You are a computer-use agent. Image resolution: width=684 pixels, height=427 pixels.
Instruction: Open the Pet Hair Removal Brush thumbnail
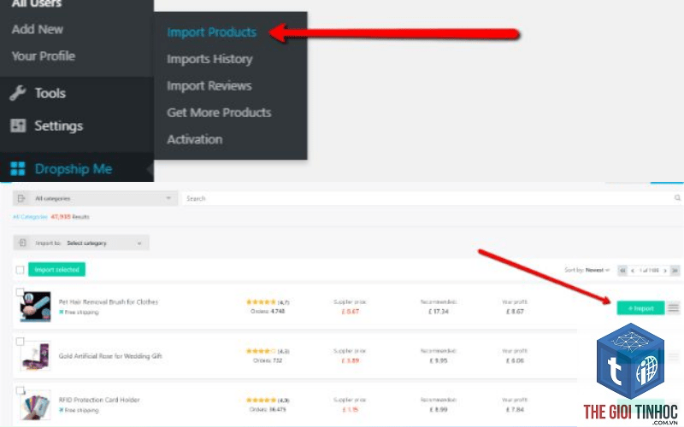tap(35, 307)
